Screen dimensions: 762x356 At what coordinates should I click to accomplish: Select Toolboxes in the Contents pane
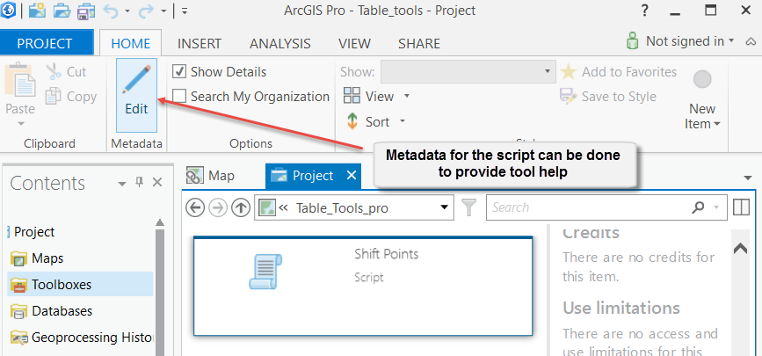coord(80,285)
